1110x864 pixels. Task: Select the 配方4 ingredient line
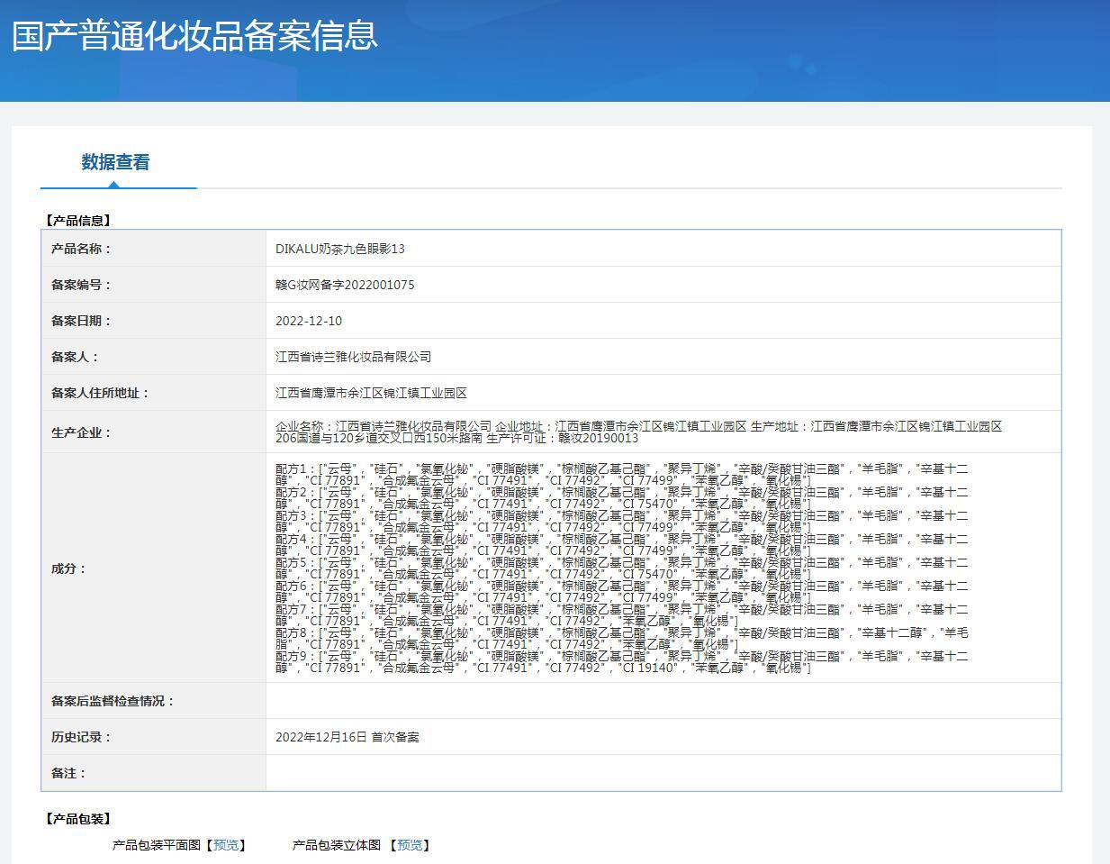(x=622, y=545)
